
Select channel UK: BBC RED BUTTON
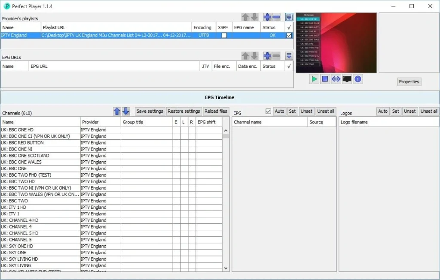40,143
